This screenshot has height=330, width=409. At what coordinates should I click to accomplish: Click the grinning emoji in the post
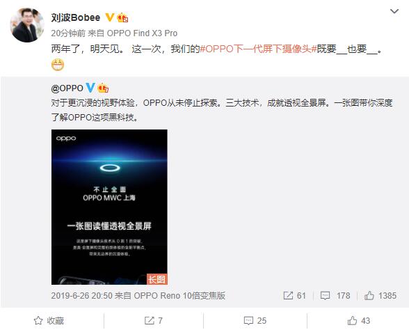click(58, 65)
